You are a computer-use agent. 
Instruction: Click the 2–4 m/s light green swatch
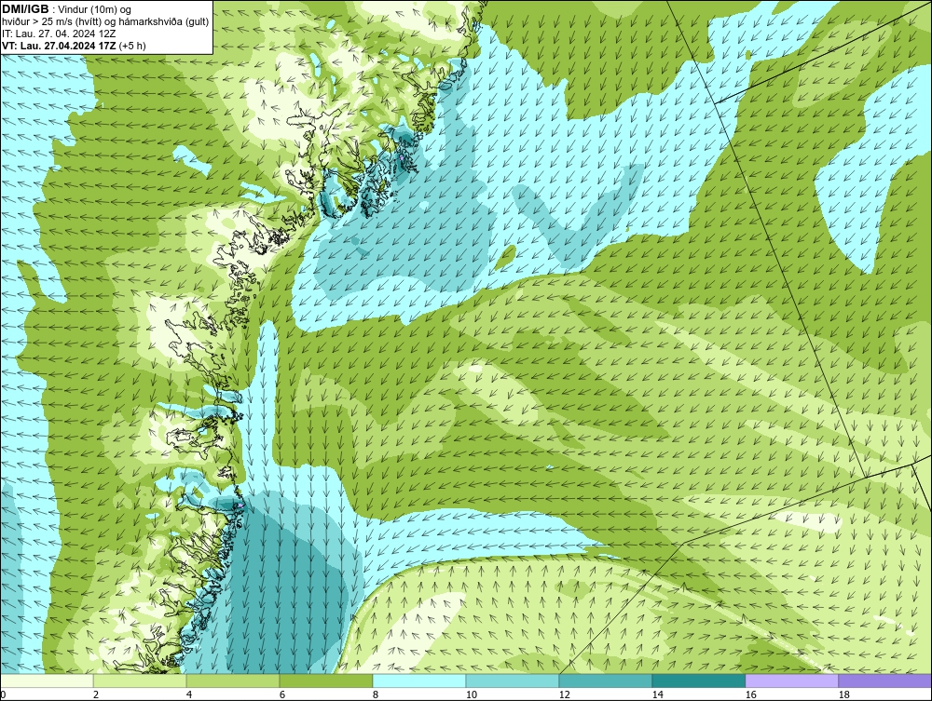pyautogui.click(x=140, y=681)
